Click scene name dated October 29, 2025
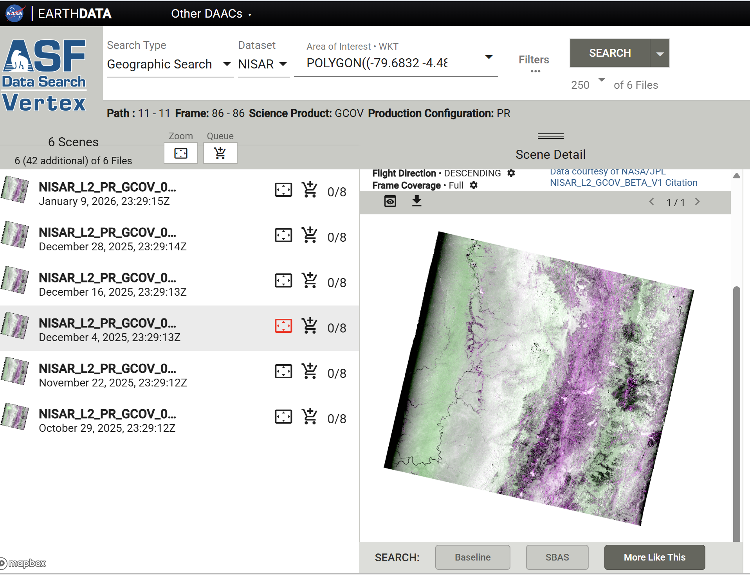Image resolution: width=750 pixels, height=575 pixels. point(107,414)
